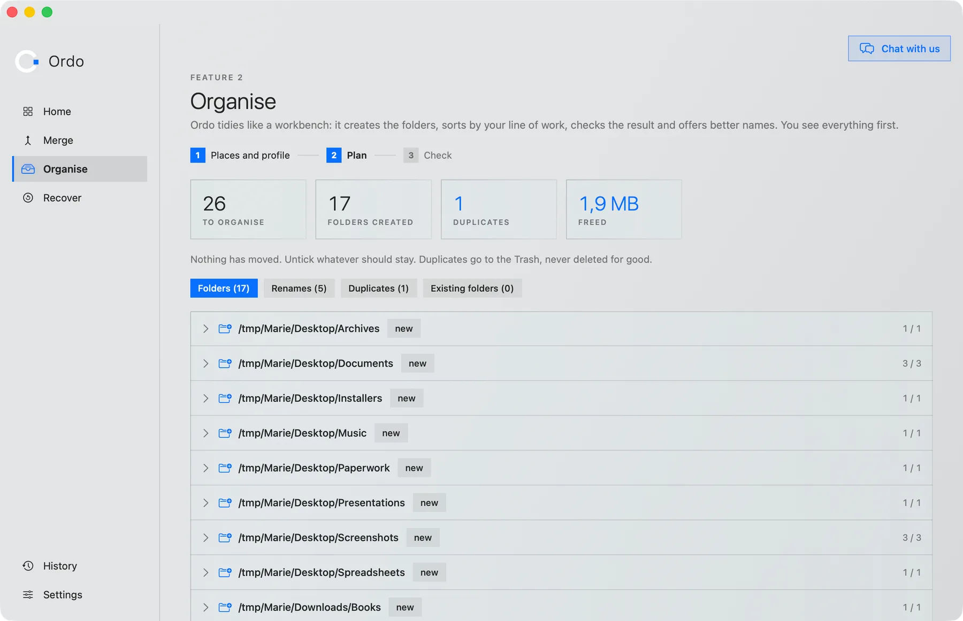
Task: Expand the Desktop/Music folder row
Action: [x=205, y=433]
